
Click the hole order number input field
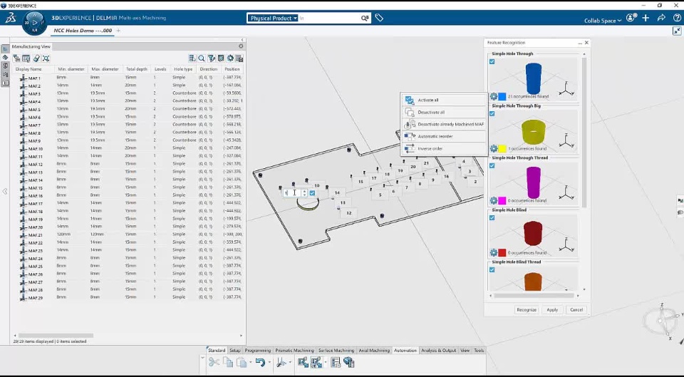(x=292, y=192)
